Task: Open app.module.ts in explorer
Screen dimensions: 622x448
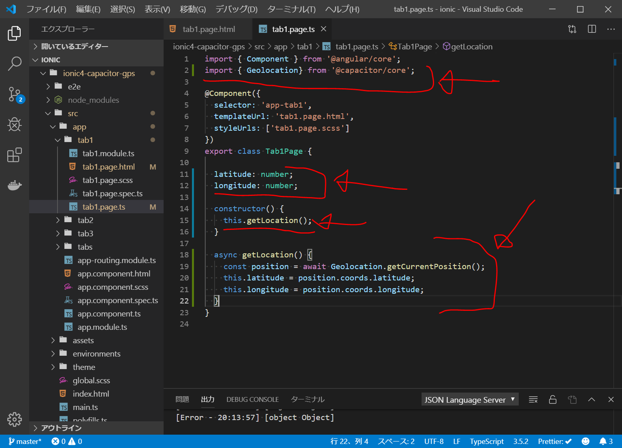Action: [x=102, y=327]
